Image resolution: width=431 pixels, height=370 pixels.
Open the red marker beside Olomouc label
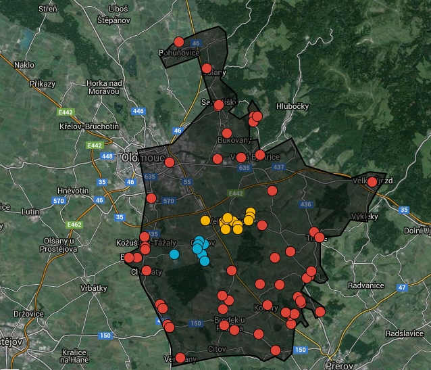(170, 162)
